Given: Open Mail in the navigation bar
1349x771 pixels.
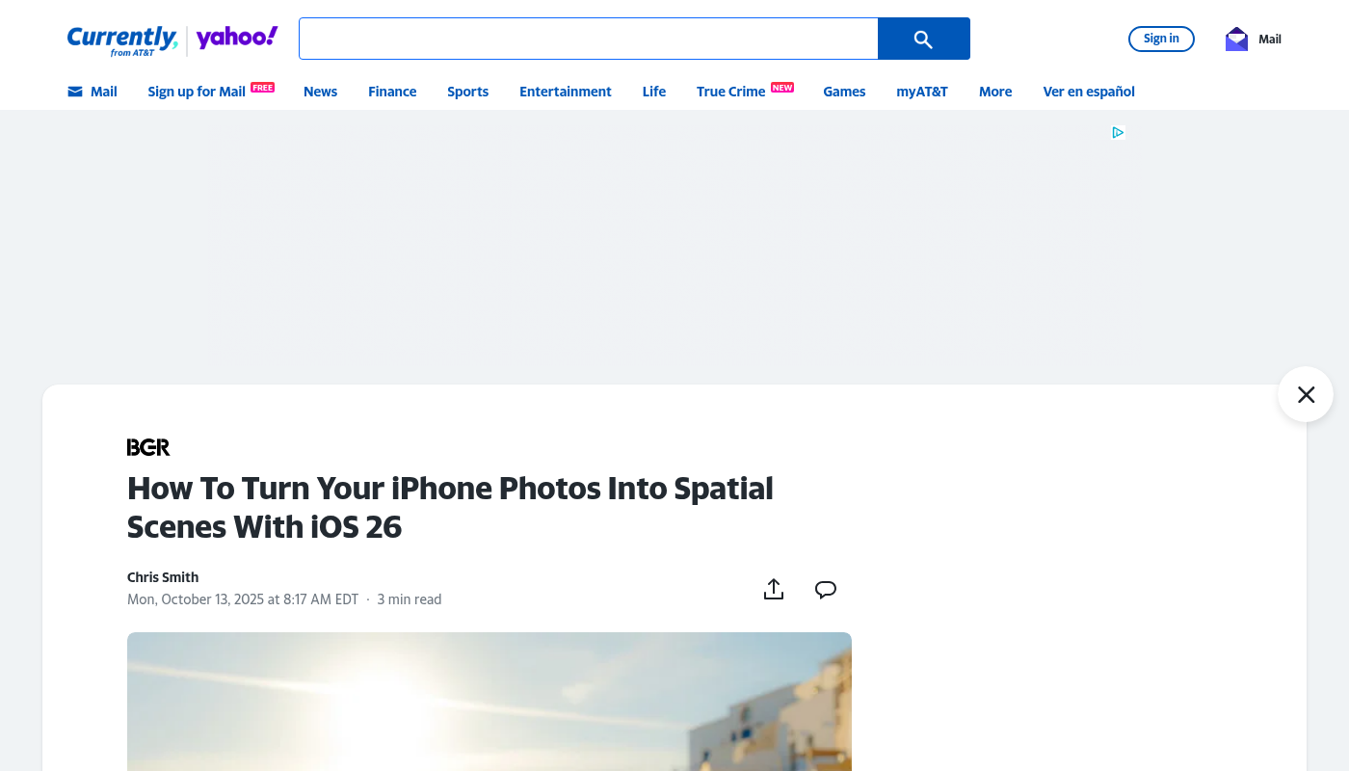Looking at the screenshot, I should pyautogui.click(x=93, y=92).
